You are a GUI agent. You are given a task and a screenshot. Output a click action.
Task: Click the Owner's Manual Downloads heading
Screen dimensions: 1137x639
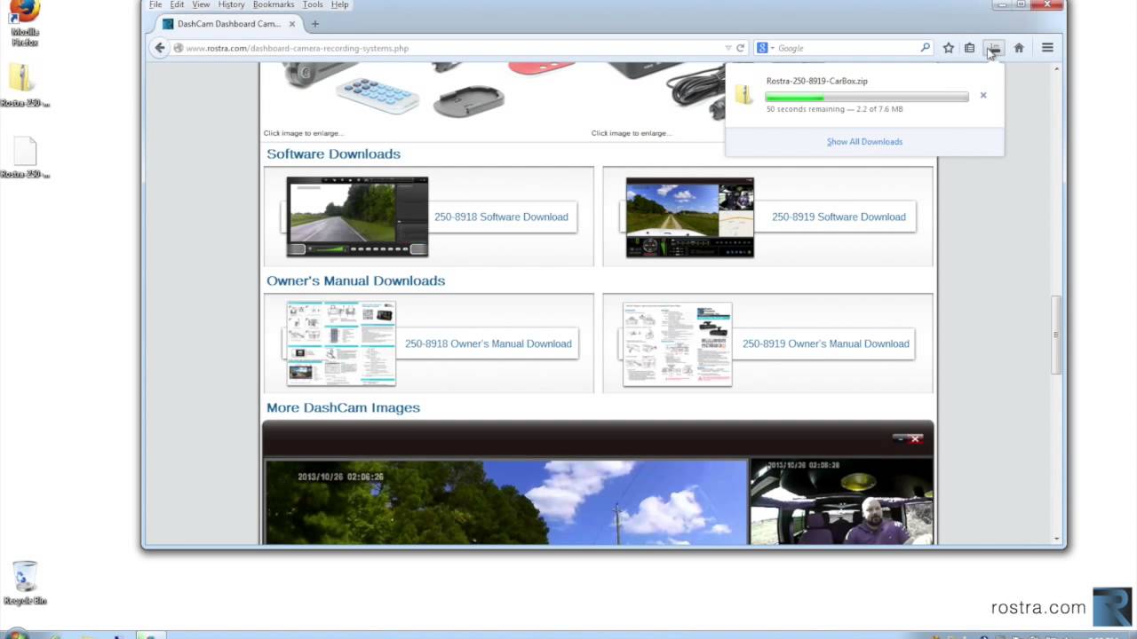coord(355,280)
